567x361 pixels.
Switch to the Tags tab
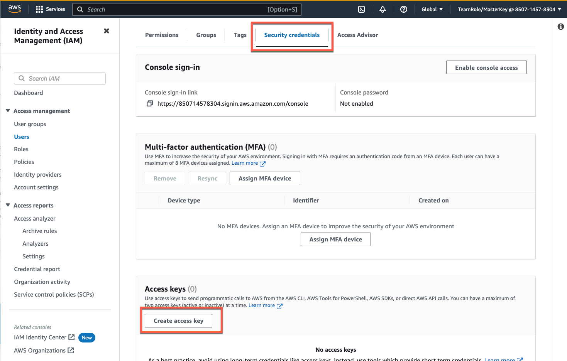[240, 35]
